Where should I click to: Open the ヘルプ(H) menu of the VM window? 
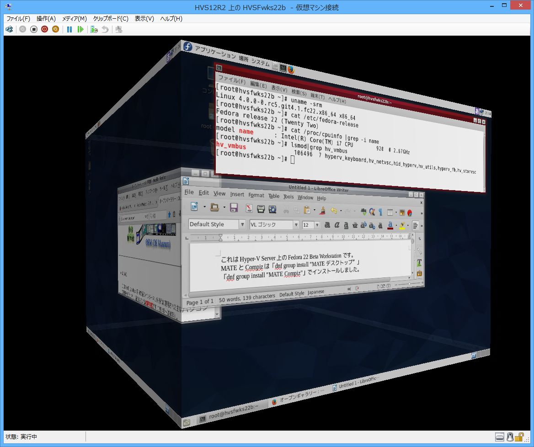pyautogui.click(x=171, y=19)
